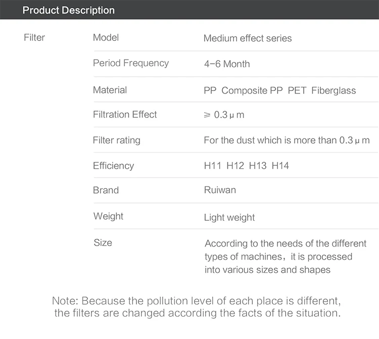This screenshot has width=379, height=339.
Task: Click the H14 efficiency value
Action: tap(280, 166)
